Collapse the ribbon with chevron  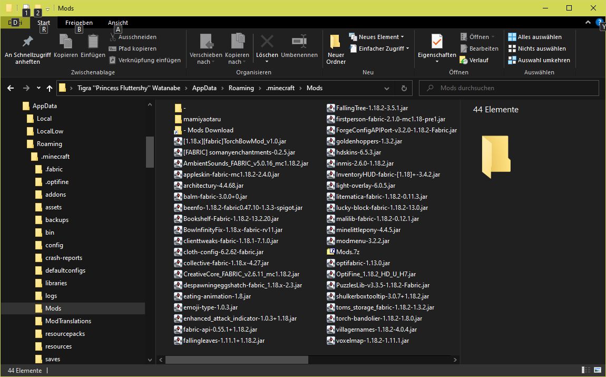pyautogui.click(x=588, y=23)
